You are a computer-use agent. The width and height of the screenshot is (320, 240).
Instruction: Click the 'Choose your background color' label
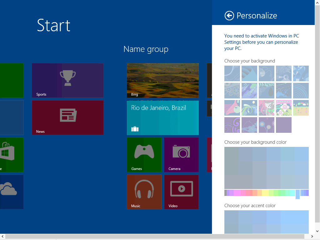pyautogui.click(x=255, y=142)
